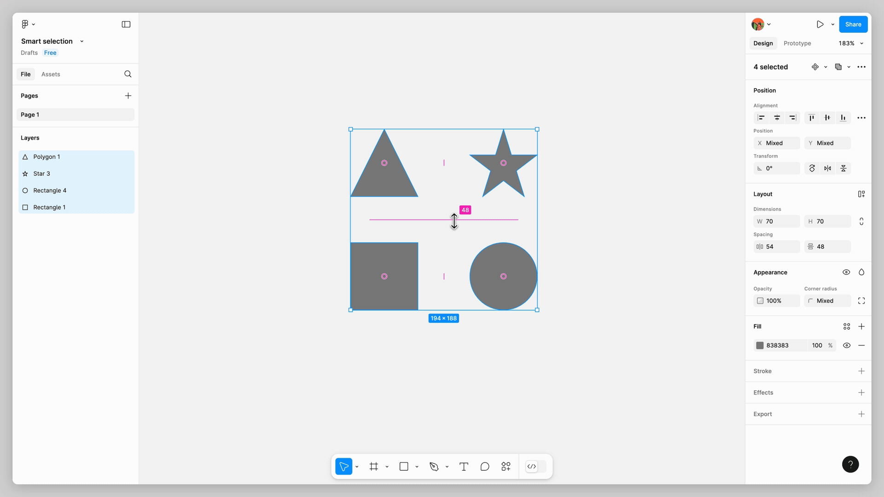This screenshot has height=497, width=884.
Task: Remove the fill with minus icon
Action: (x=861, y=346)
